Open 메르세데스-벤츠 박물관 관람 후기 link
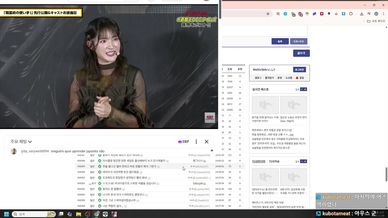Image resolution: width=388 pixels, height=218 pixels. point(272,130)
